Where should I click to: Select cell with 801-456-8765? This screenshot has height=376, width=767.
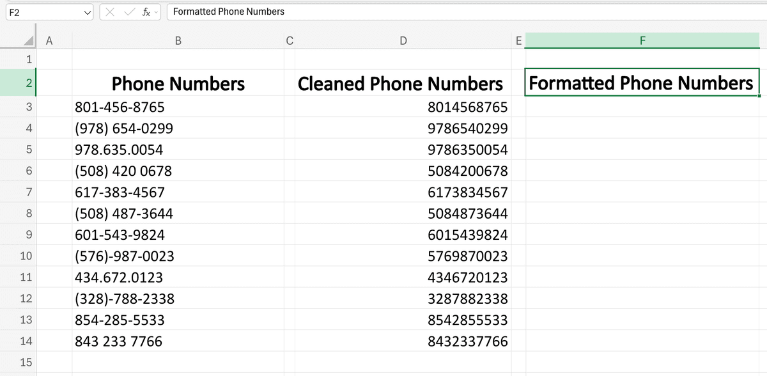coord(178,107)
